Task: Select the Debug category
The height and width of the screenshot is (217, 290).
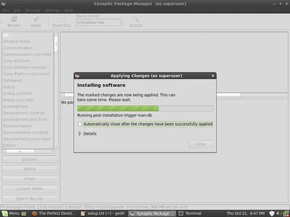Action: coord(28,87)
